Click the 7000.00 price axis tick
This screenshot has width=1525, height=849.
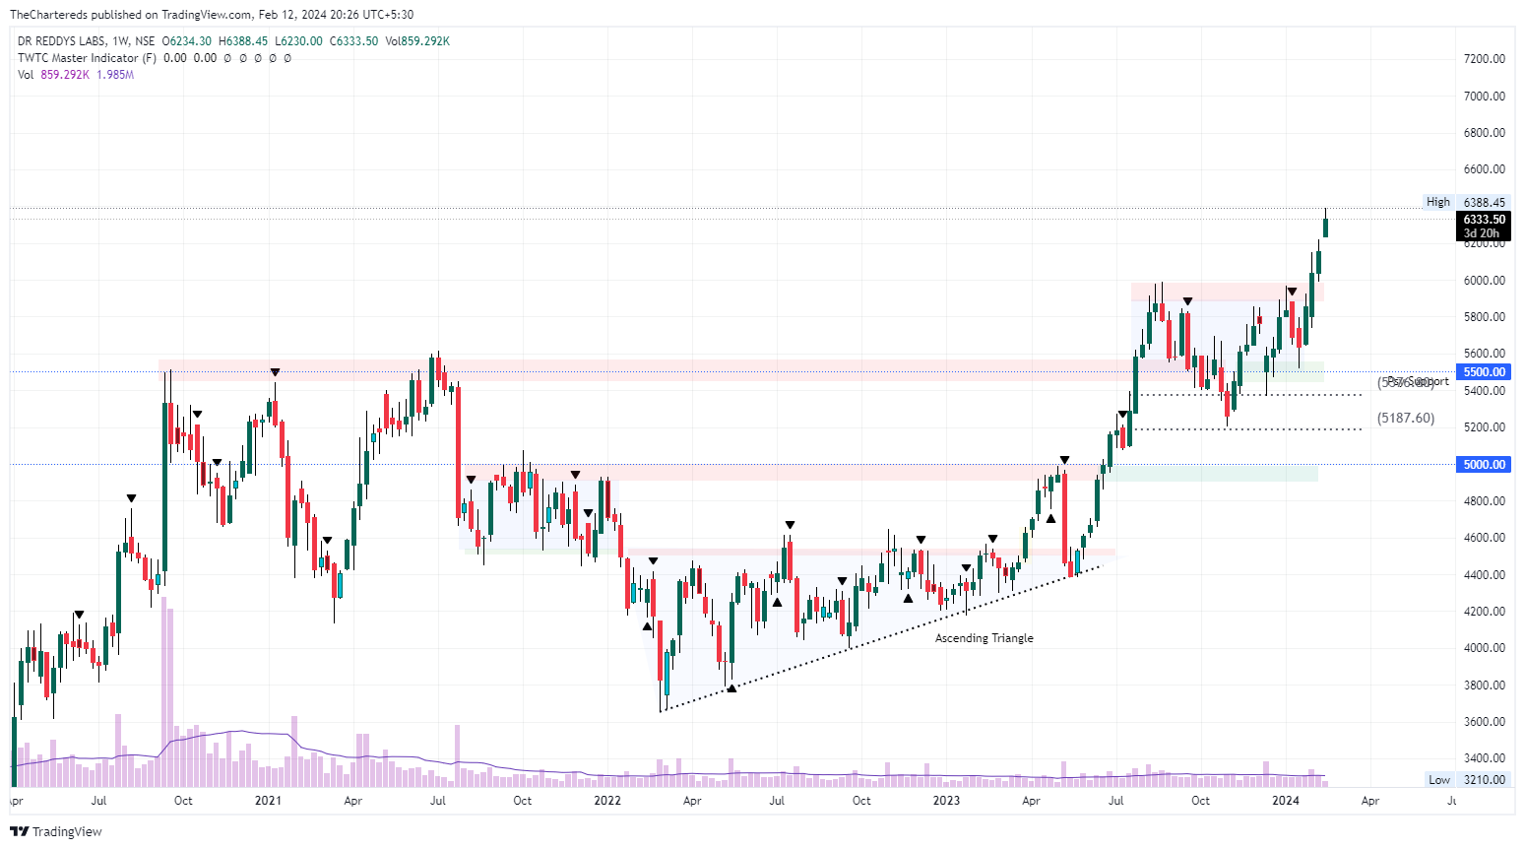coord(1485,97)
